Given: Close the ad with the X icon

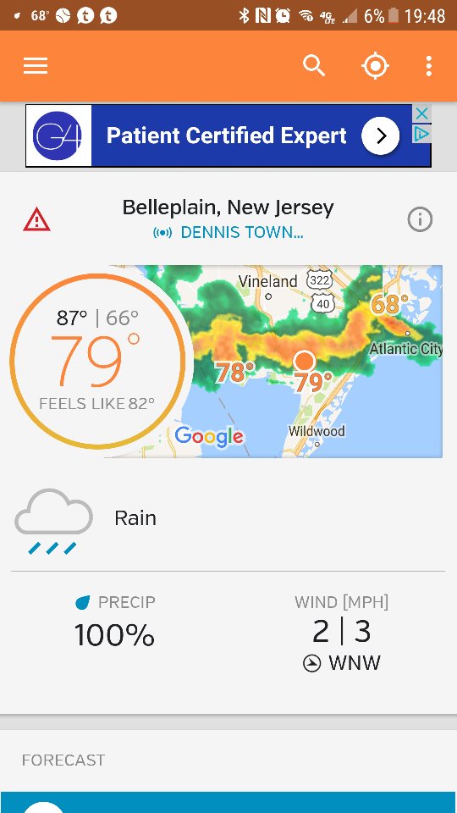Looking at the screenshot, I should pyautogui.click(x=422, y=113).
